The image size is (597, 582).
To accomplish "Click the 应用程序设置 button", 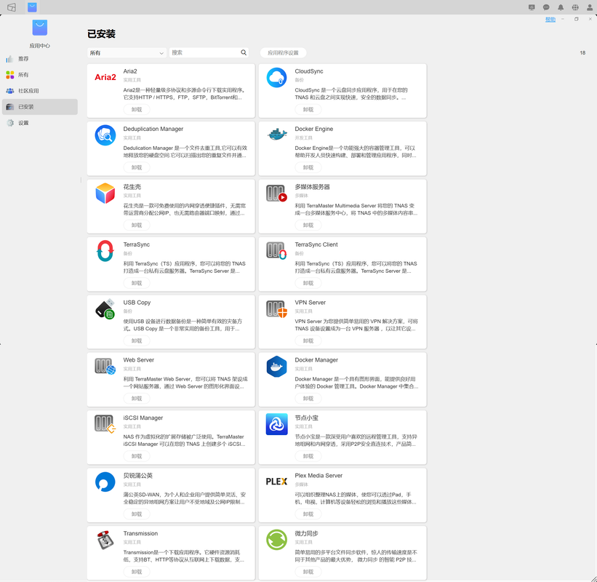I will pyautogui.click(x=283, y=53).
